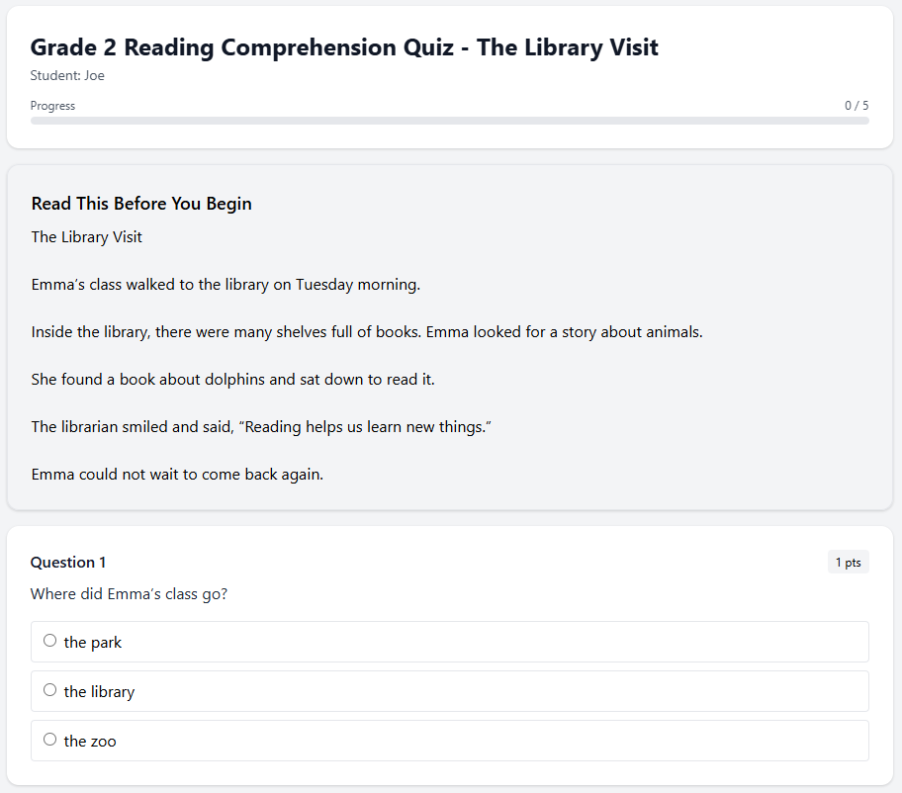
Task: Click the "0 / 5" progress counter
Action: click(857, 105)
